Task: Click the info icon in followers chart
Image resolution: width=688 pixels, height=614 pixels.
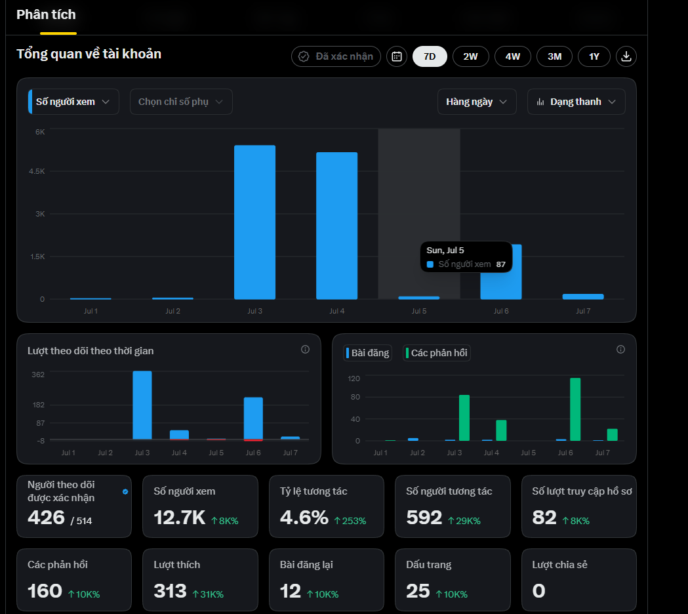Action: (306, 350)
